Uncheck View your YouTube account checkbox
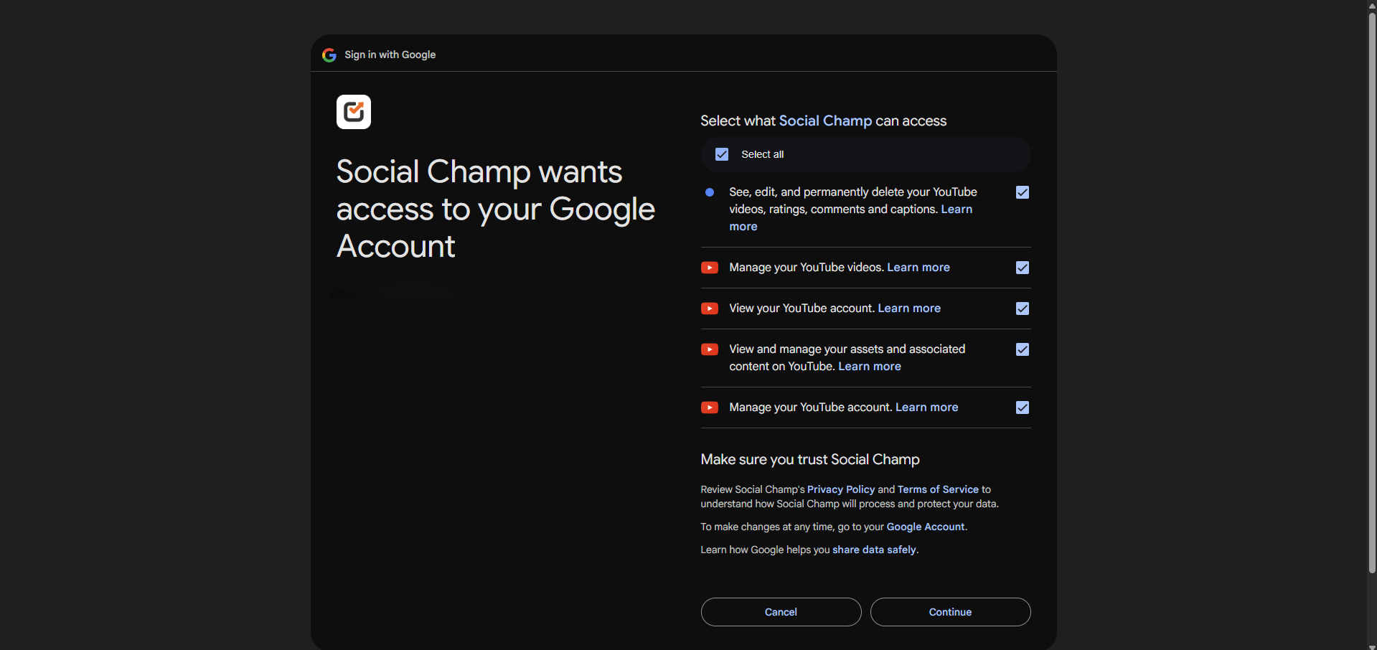 coord(1023,308)
